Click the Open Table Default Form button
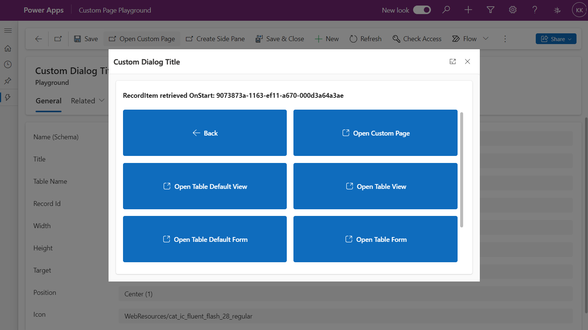This screenshot has width=588, height=330. point(205,239)
